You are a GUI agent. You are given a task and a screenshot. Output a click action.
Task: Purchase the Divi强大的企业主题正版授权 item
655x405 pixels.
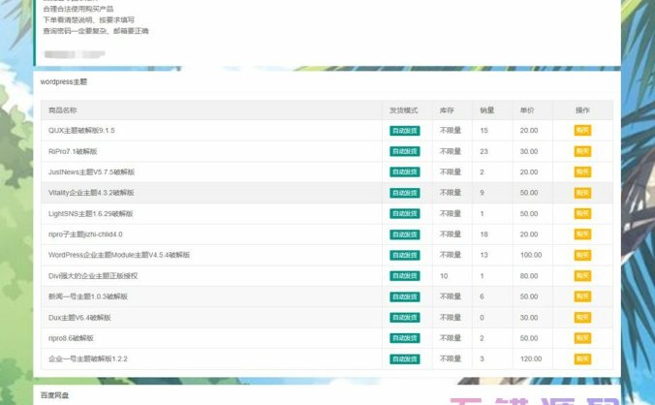click(x=582, y=275)
